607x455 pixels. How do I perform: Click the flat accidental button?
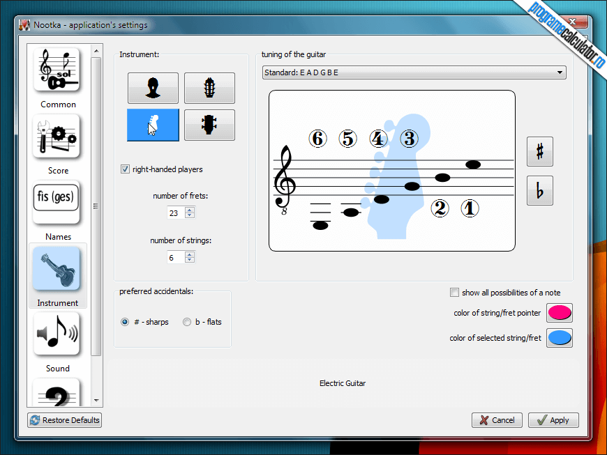click(539, 191)
